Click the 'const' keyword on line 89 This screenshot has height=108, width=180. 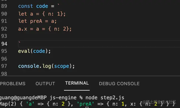point(26,6)
